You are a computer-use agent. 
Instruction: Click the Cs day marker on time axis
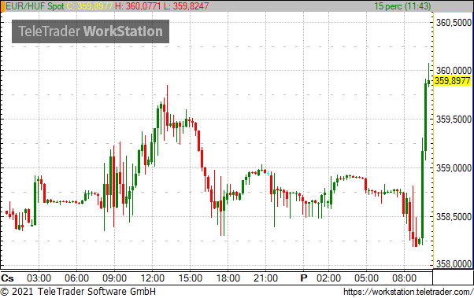pyautogui.click(x=7, y=278)
